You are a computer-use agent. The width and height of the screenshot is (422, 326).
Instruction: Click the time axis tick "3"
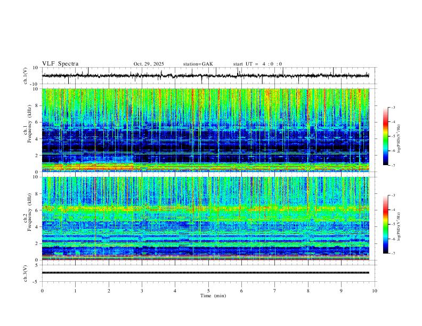(x=142, y=291)
